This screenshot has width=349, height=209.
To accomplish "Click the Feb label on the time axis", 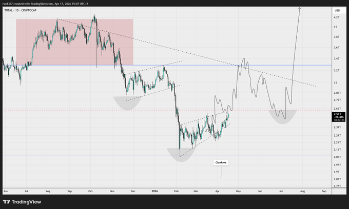I will click(x=176, y=191).
